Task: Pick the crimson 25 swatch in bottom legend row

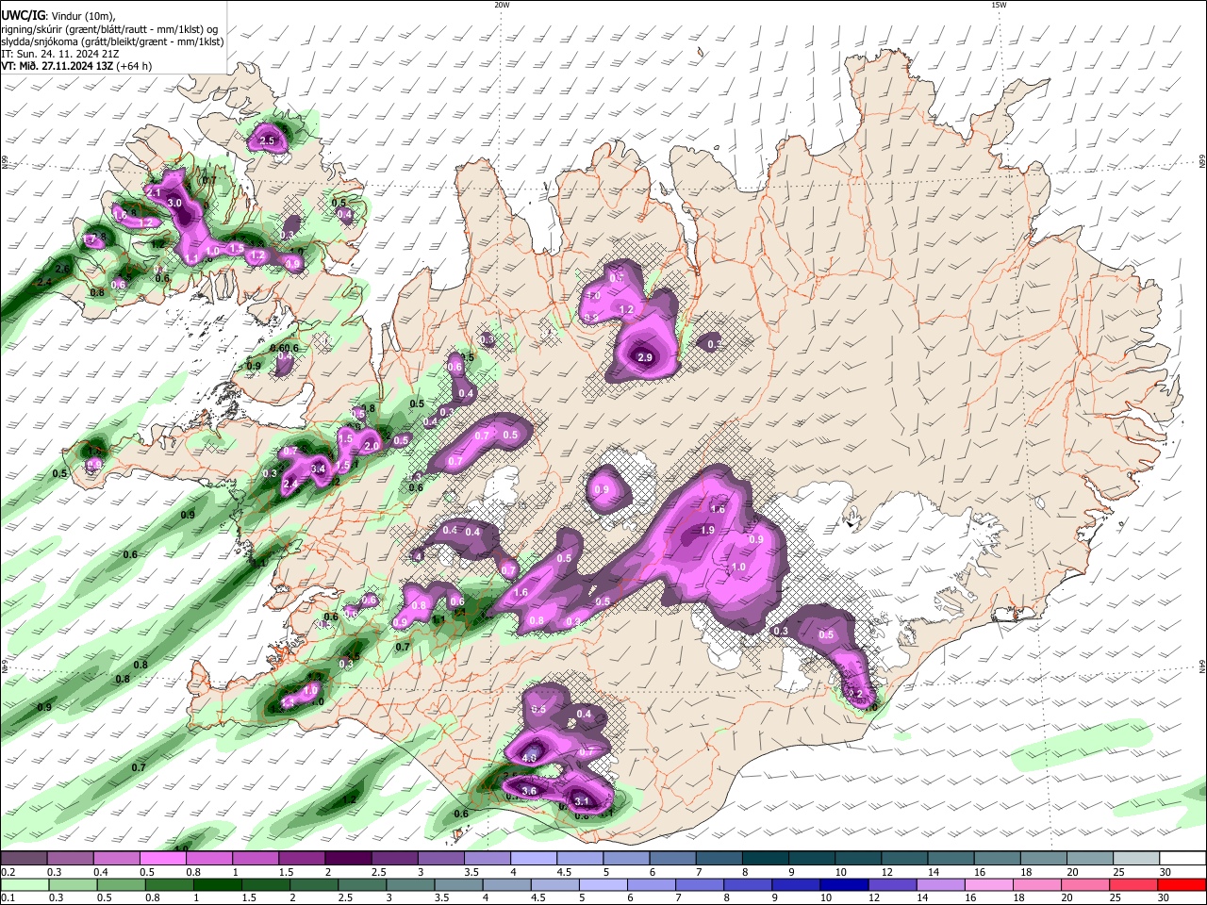Action: coord(1134,885)
